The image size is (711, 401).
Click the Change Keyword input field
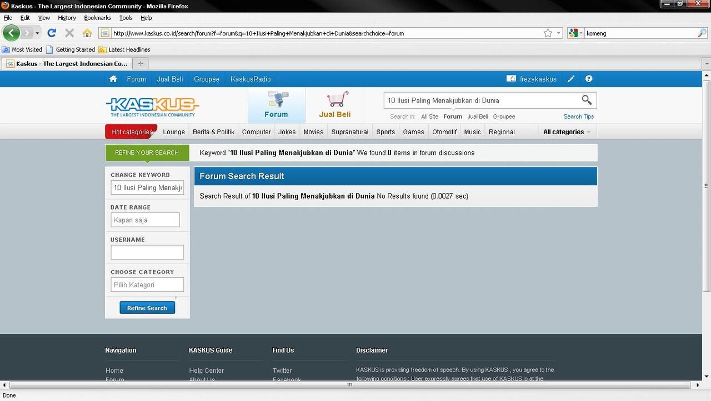point(147,187)
